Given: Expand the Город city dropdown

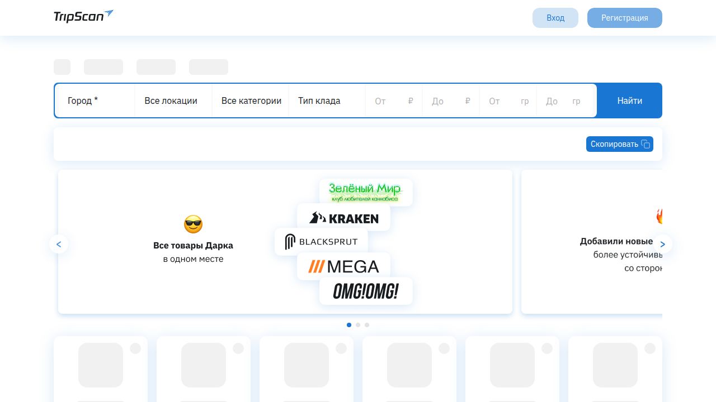Looking at the screenshot, I should (x=97, y=100).
